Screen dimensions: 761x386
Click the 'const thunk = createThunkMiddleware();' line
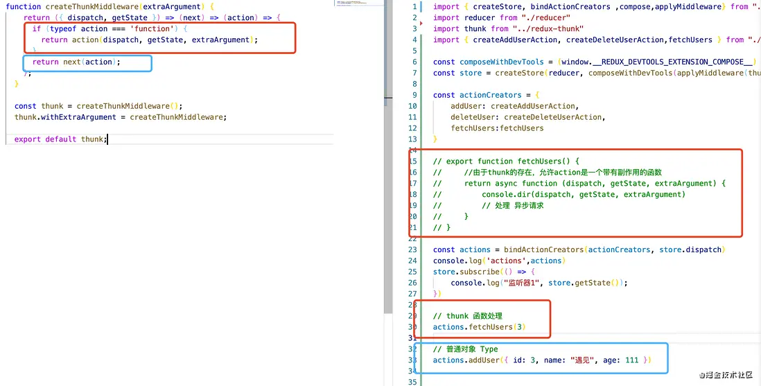pos(98,106)
